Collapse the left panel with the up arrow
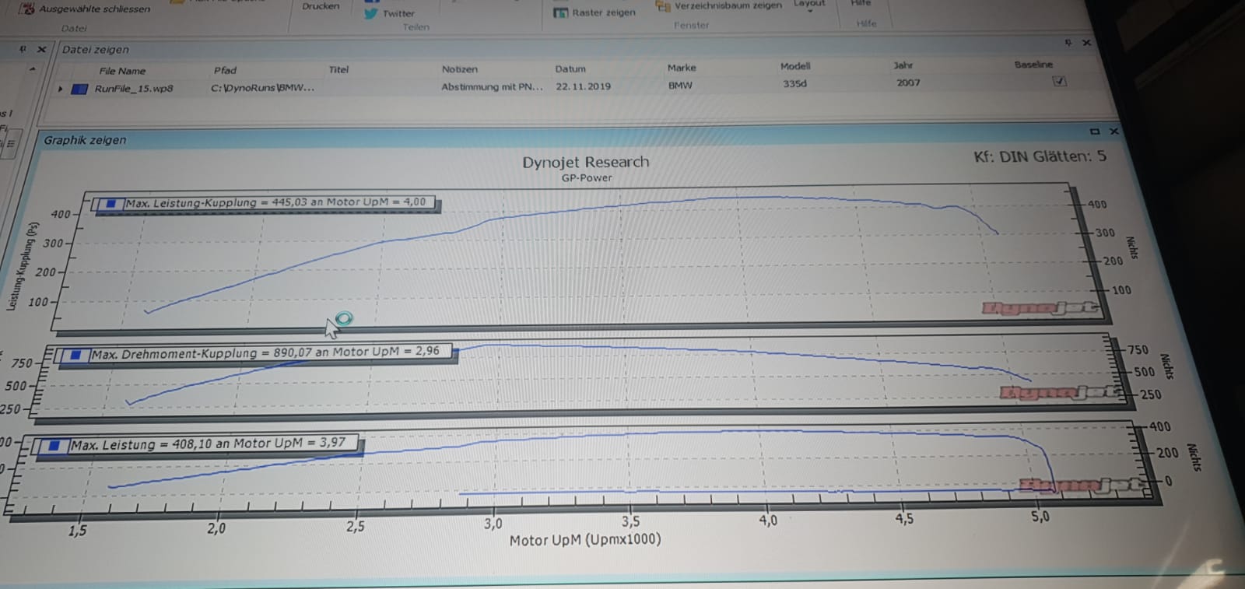Viewport: 1245px width, 589px height. 32,69
